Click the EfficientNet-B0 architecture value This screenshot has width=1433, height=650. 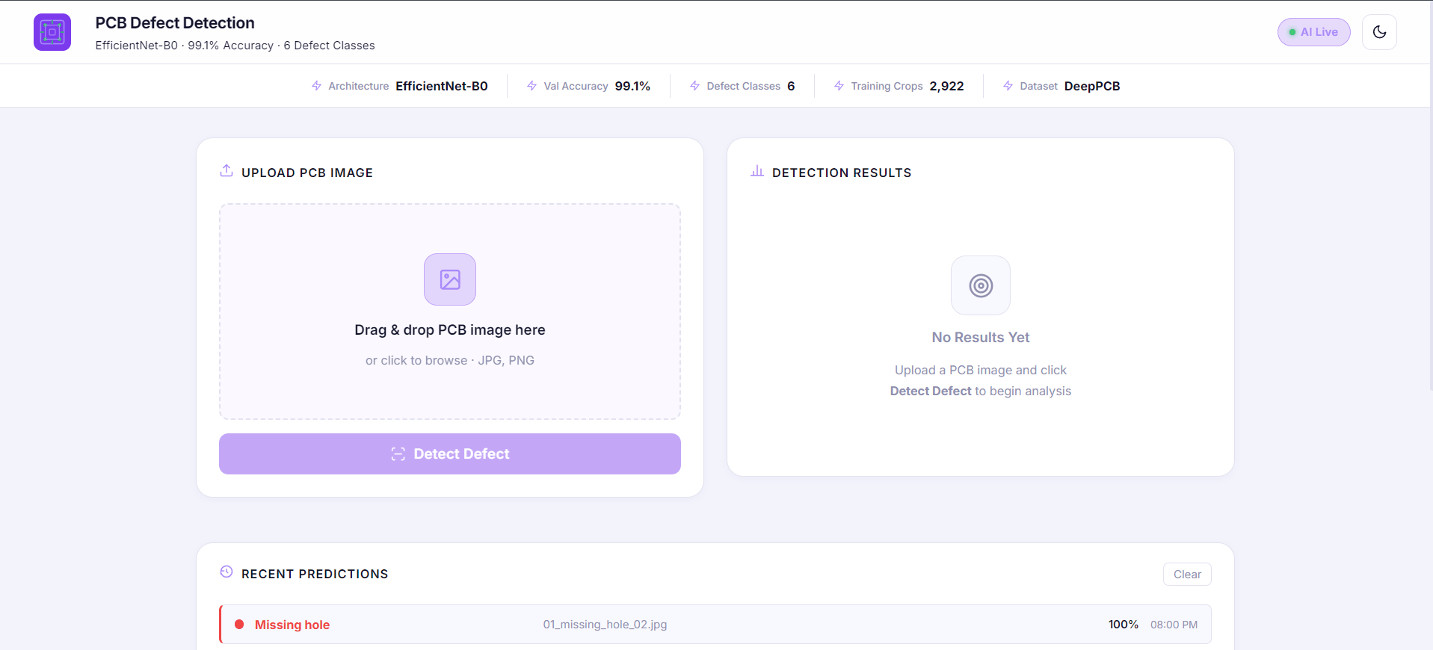(x=442, y=86)
